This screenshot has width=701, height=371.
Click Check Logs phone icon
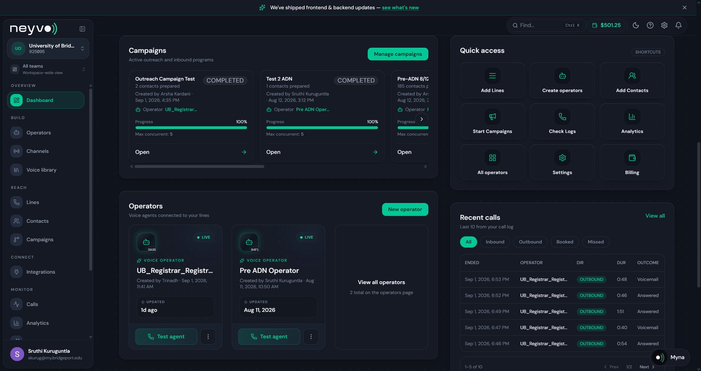click(562, 117)
